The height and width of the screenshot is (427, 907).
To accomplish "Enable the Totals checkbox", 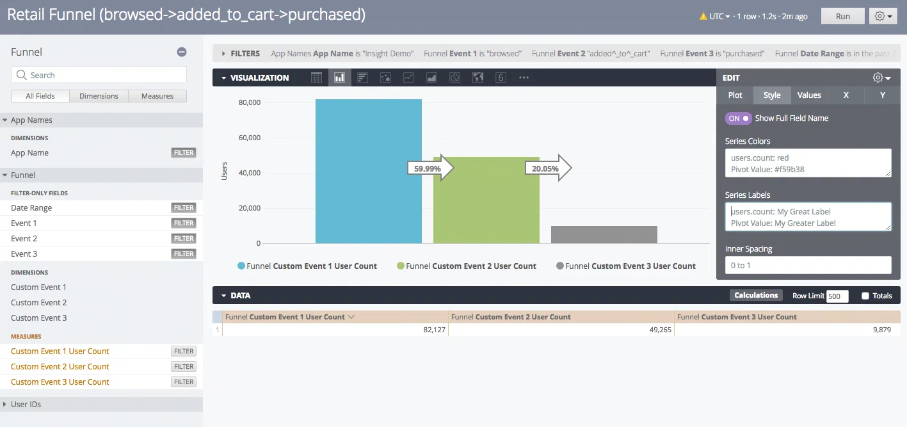I will (x=865, y=296).
